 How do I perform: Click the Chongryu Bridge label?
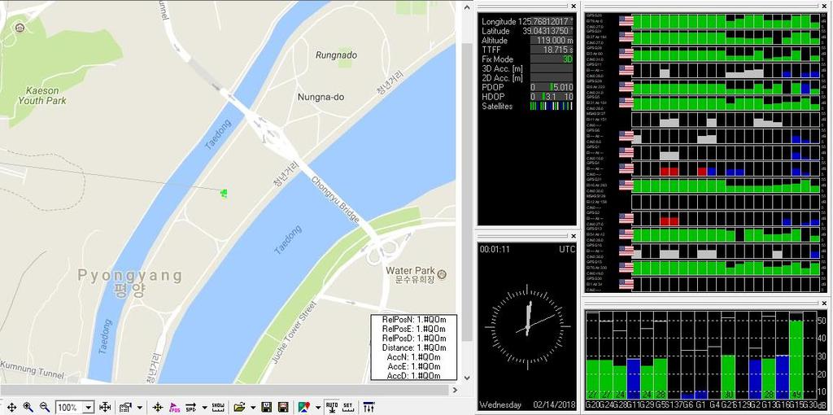(x=335, y=200)
